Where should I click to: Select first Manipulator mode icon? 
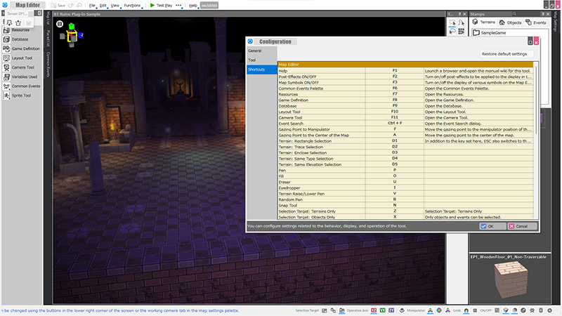tap(430, 310)
